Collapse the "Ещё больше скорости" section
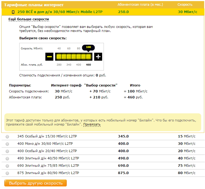This screenshot has height=189, width=205. [x=29, y=19]
